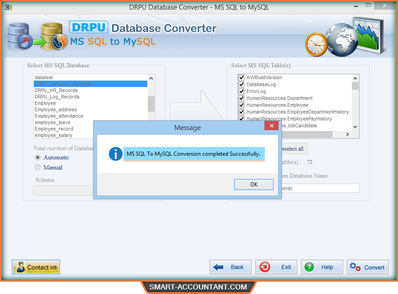The image size is (398, 294).
Task: Click the Schema input field
Action: tap(63, 191)
